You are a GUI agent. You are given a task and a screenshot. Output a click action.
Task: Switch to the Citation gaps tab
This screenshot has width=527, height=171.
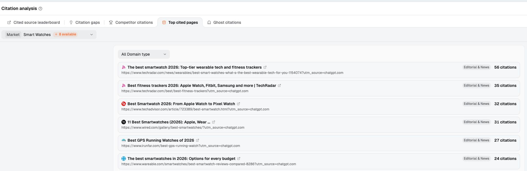pos(84,22)
